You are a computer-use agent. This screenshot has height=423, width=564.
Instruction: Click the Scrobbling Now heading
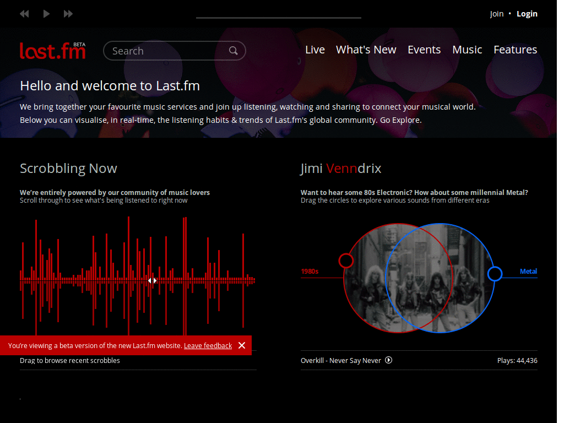(x=68, y=169)
